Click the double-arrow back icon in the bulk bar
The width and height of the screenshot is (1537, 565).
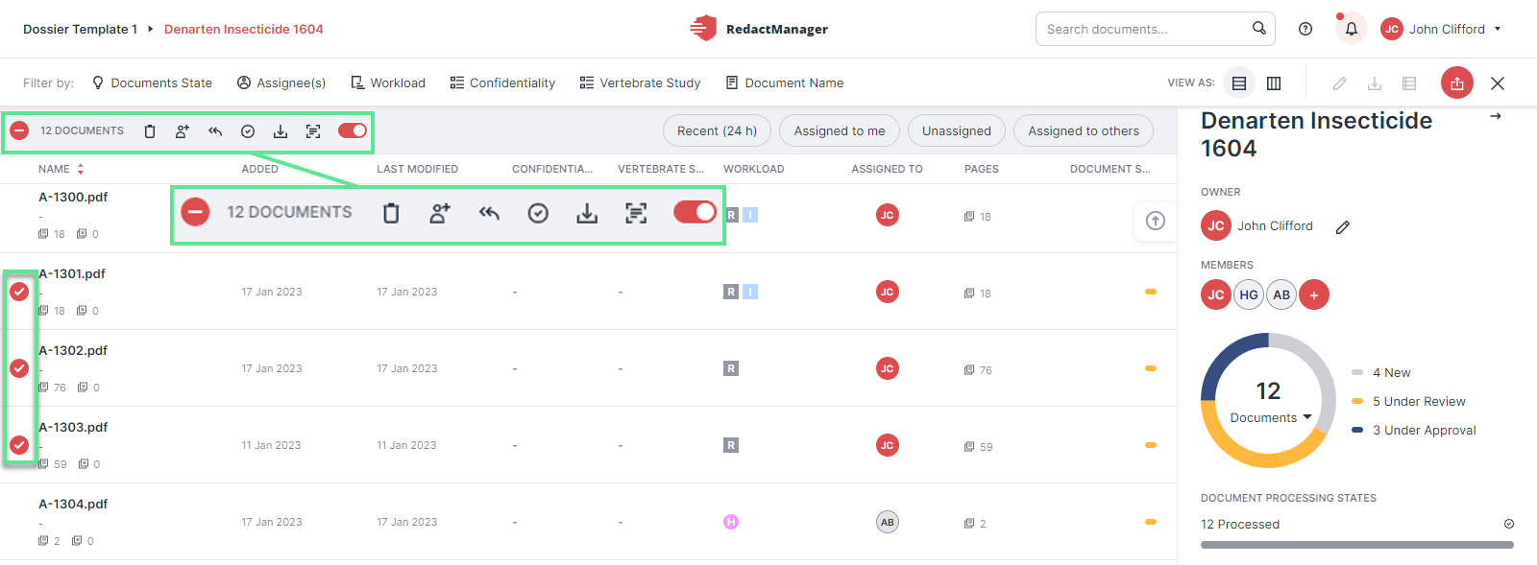click(215, 131)
